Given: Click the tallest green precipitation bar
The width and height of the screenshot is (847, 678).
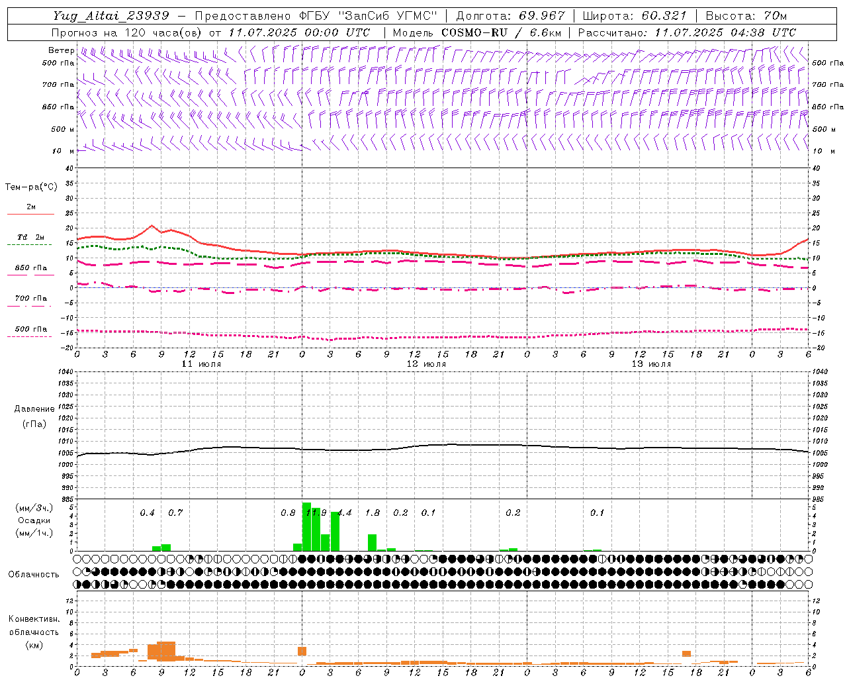Looking at the screenshot, I should [x=306, y=526].
